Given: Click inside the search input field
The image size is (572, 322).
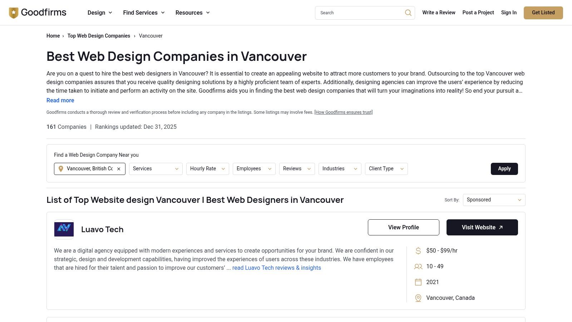Looking at the screenshot, I should point(357,13).
